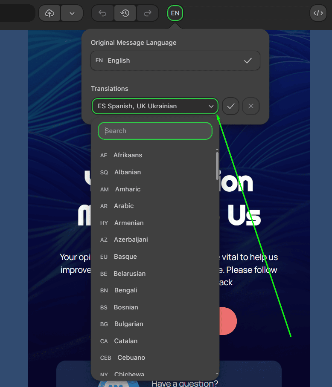
Task: Click the redo arrow icon
Action: tap(147, 13)
